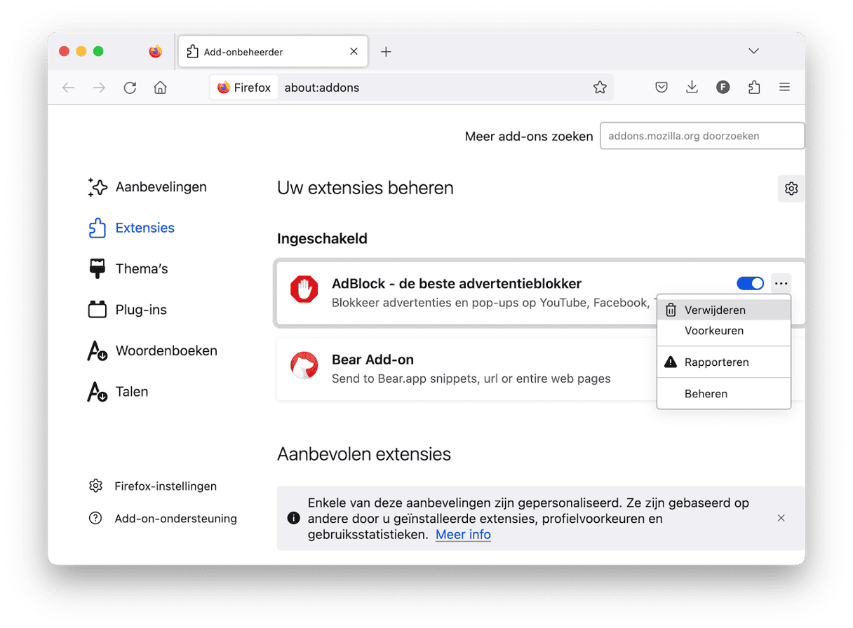
Task: Bookmark this page with the star icon
Action: 600,88
